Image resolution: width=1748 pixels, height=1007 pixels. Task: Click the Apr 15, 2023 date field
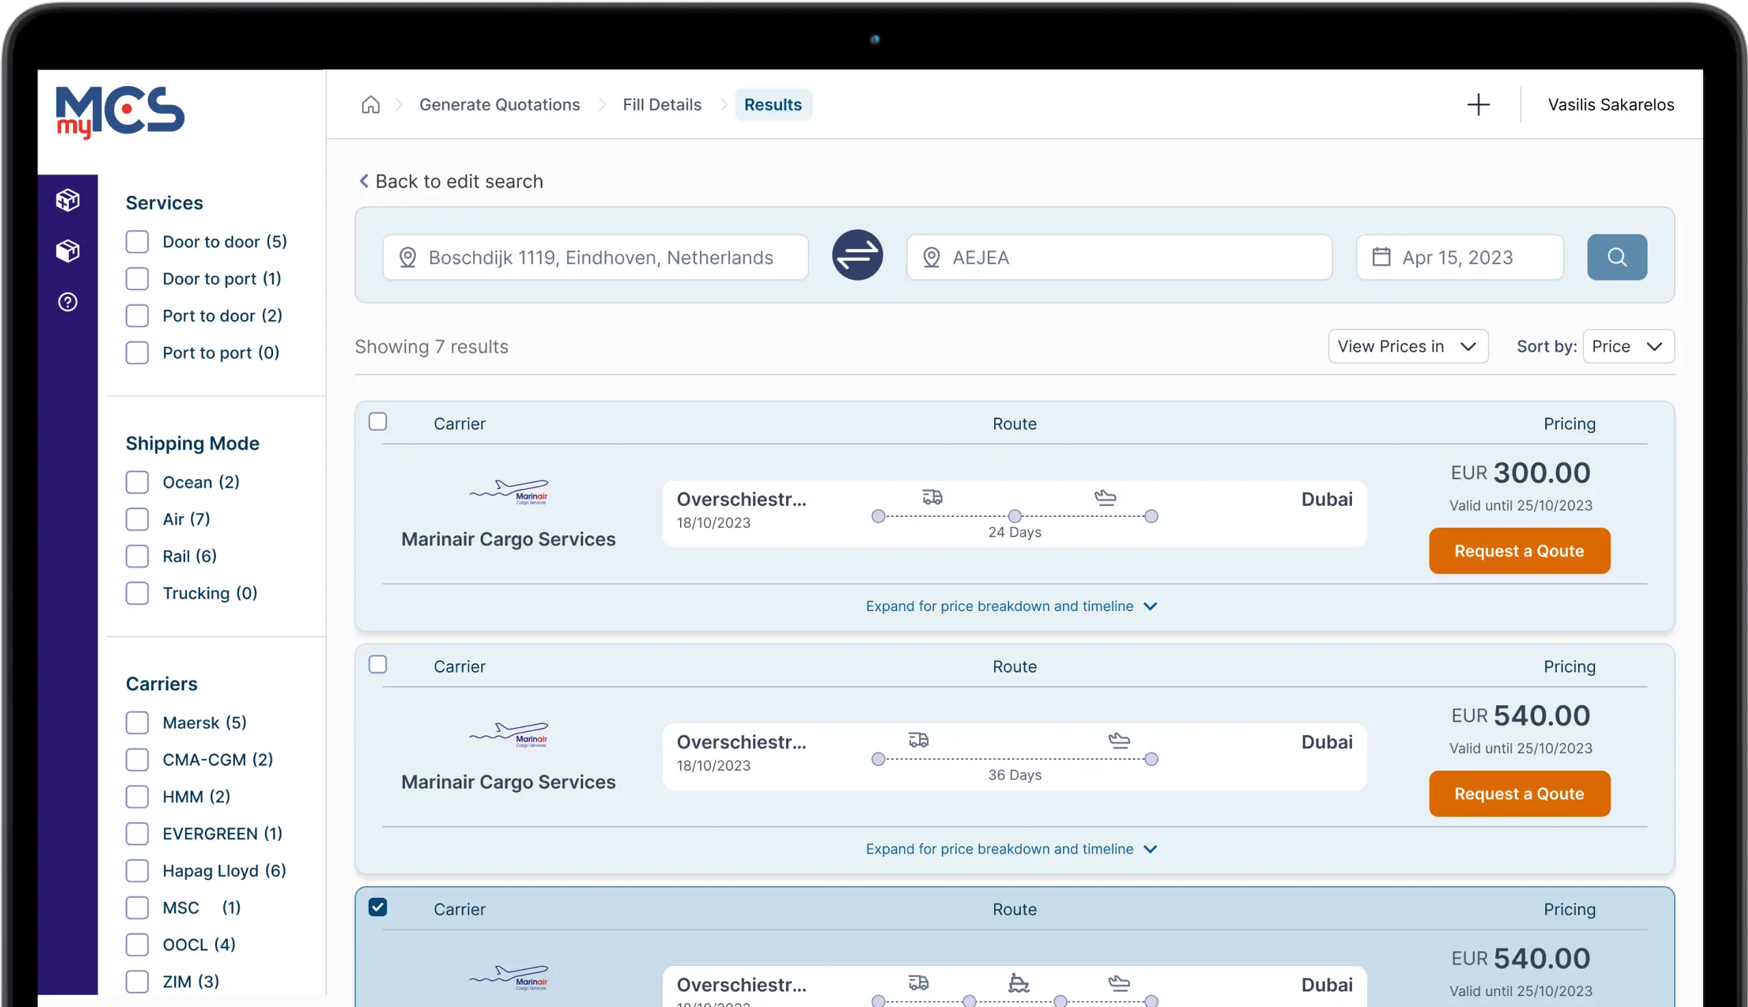(1460, 257)
